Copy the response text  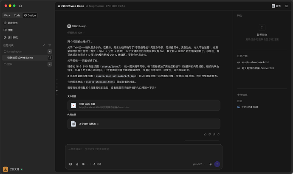point(214,134)
